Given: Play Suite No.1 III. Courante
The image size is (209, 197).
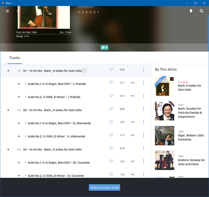Looking at the screenshot, I should click(19, 163).
